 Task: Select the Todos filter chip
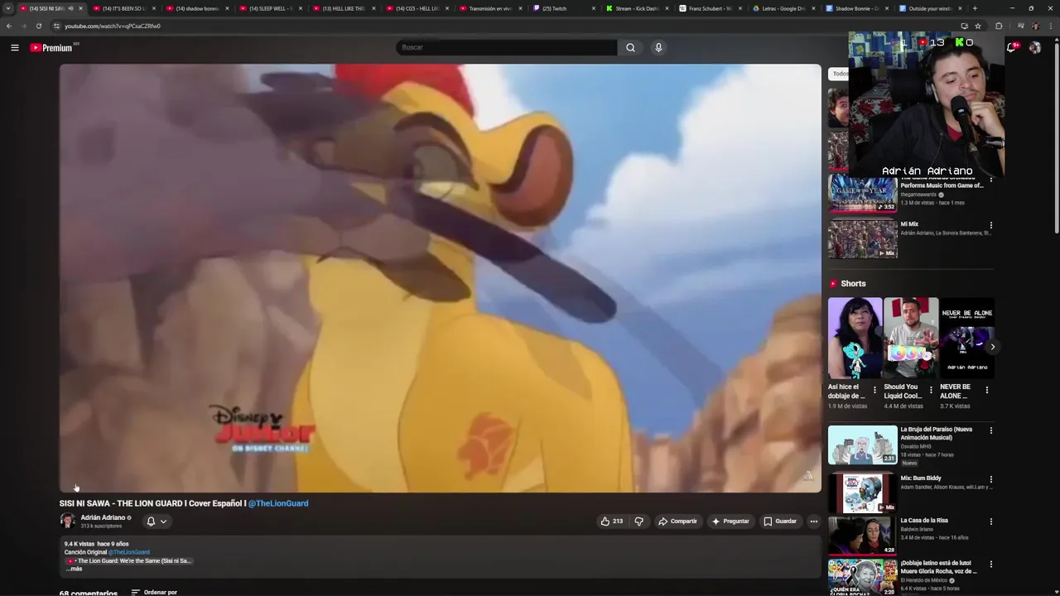coord(840,74)
